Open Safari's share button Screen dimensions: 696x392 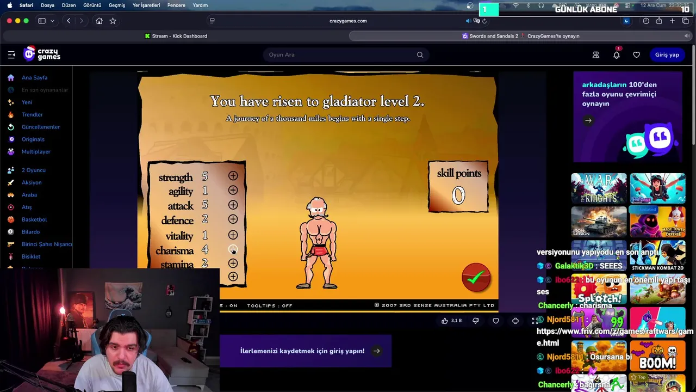click(659, 21)
